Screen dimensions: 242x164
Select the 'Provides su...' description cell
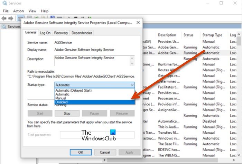coord(168,93)
